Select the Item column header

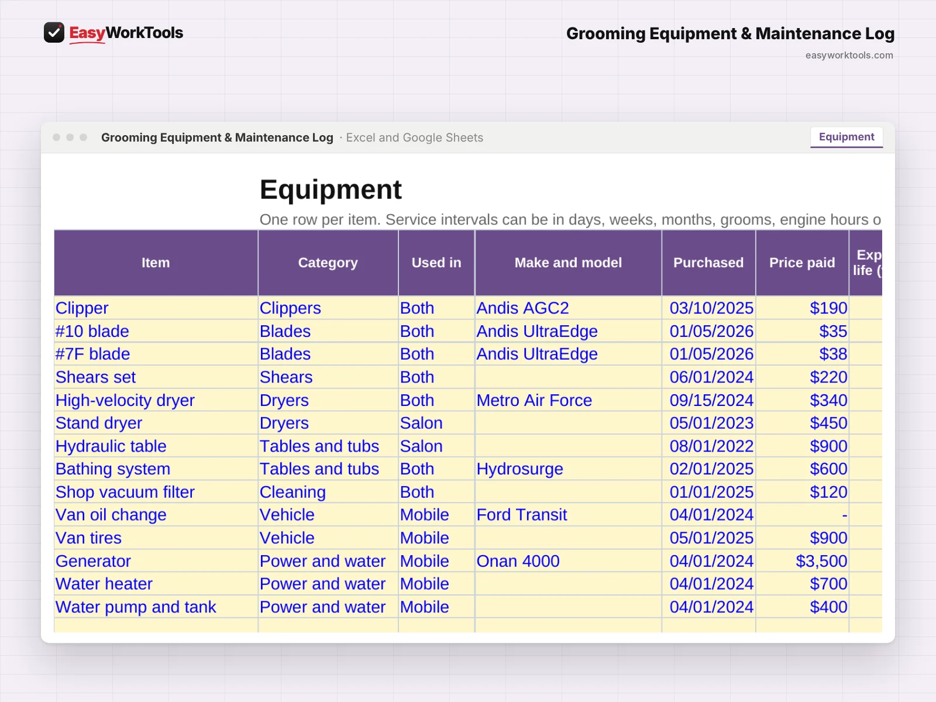coord(156,263)
